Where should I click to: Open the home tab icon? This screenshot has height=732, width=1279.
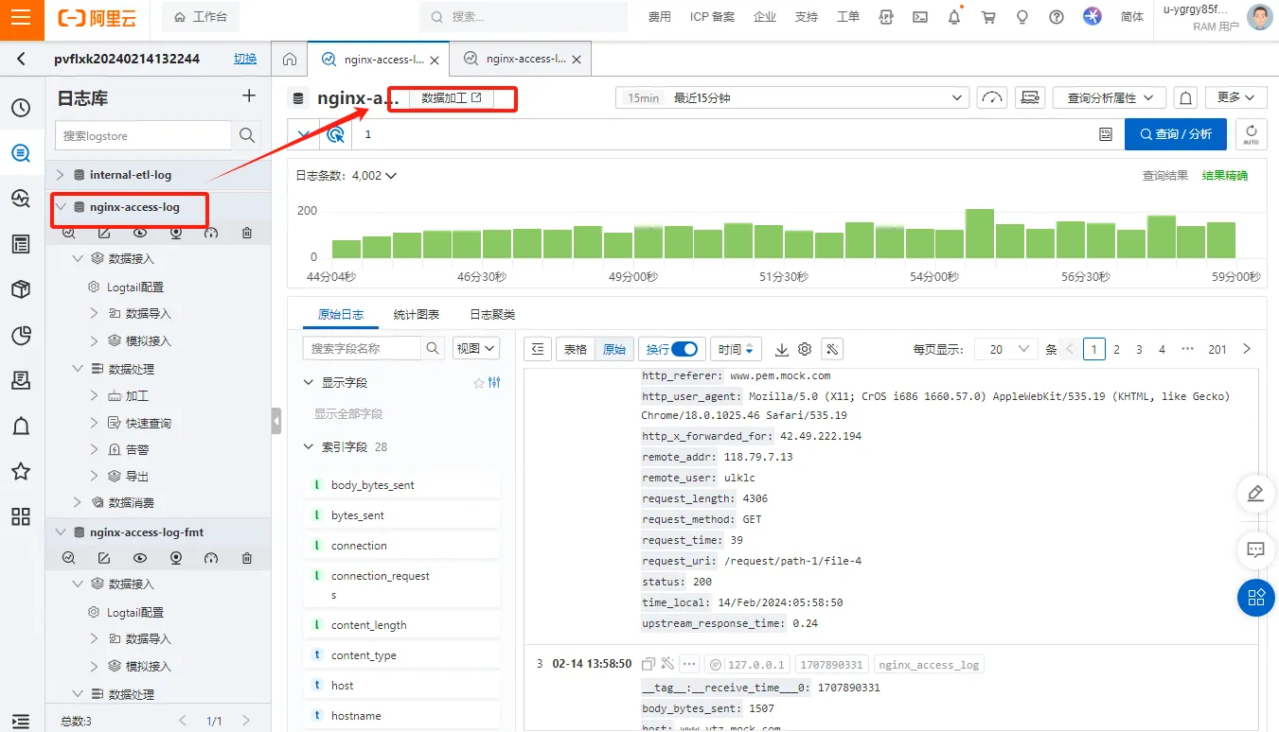click(x=290, y=59)
